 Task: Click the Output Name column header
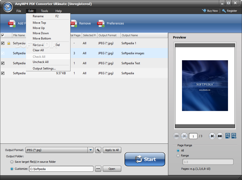(144, 35)
